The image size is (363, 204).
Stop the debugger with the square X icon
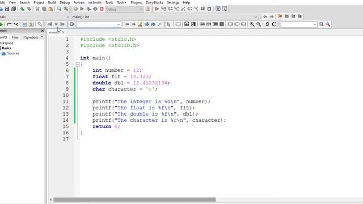(x=209, y=9)
